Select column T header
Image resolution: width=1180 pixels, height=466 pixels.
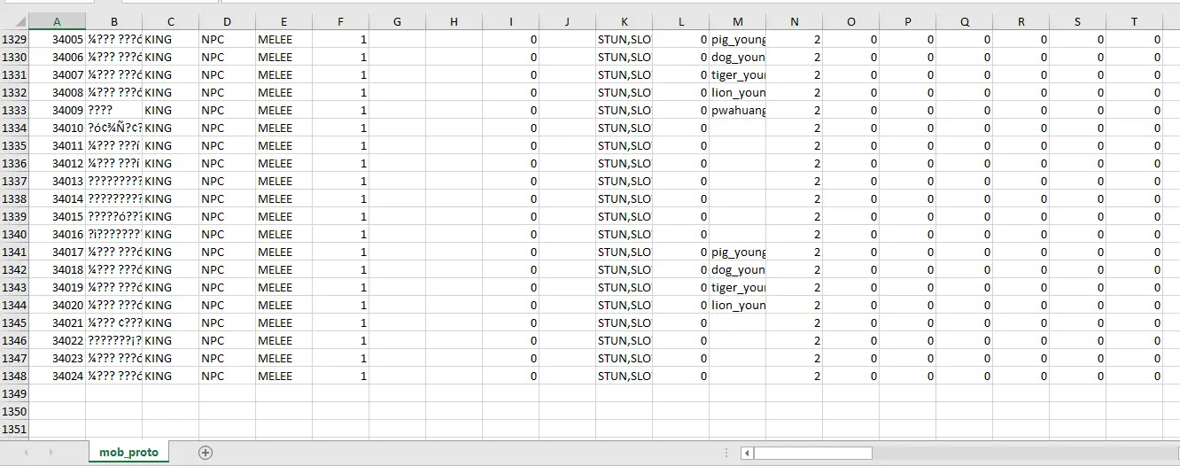tap(1134, 21)
